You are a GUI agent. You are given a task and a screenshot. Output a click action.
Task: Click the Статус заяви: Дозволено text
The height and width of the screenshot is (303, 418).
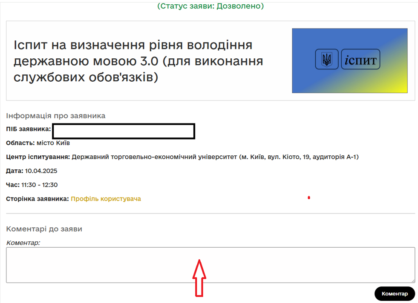tap(210, 6)
